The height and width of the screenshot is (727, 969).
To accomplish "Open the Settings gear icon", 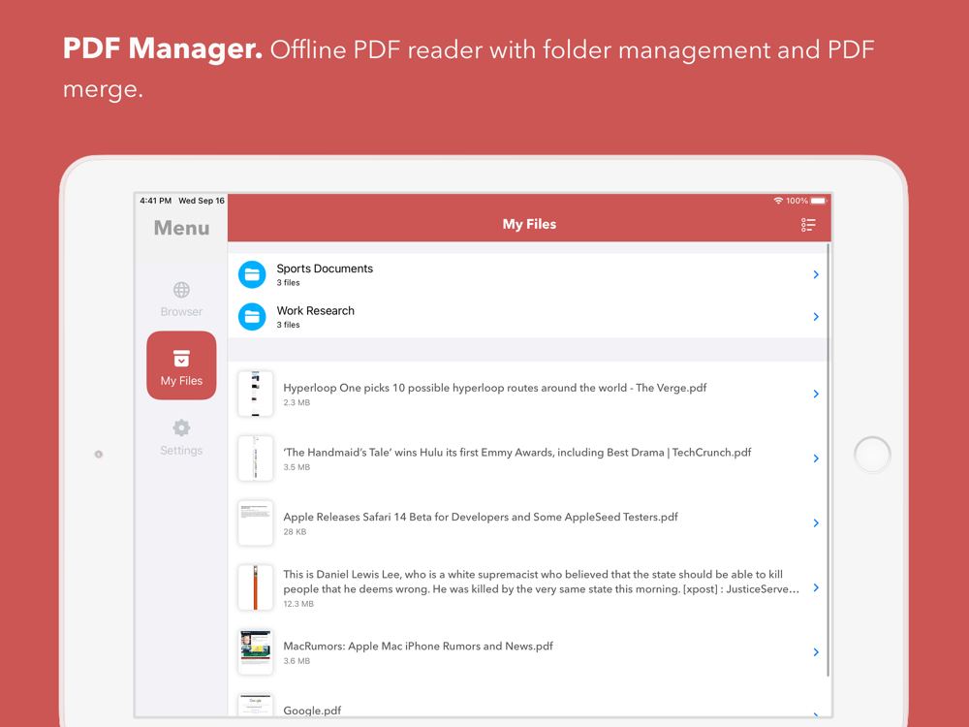I will click(181, 427).
